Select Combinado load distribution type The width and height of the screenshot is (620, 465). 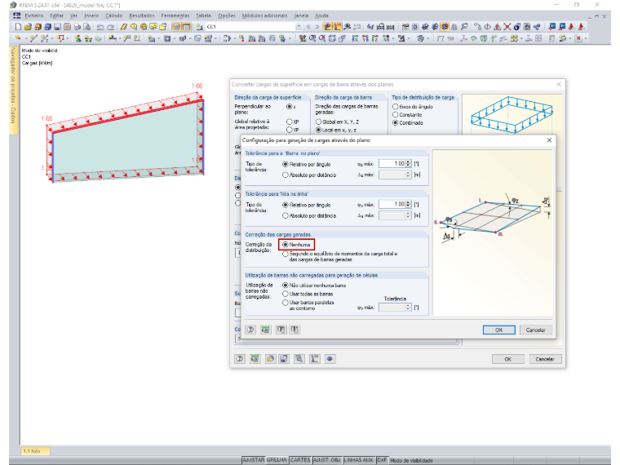coord(395,123)
